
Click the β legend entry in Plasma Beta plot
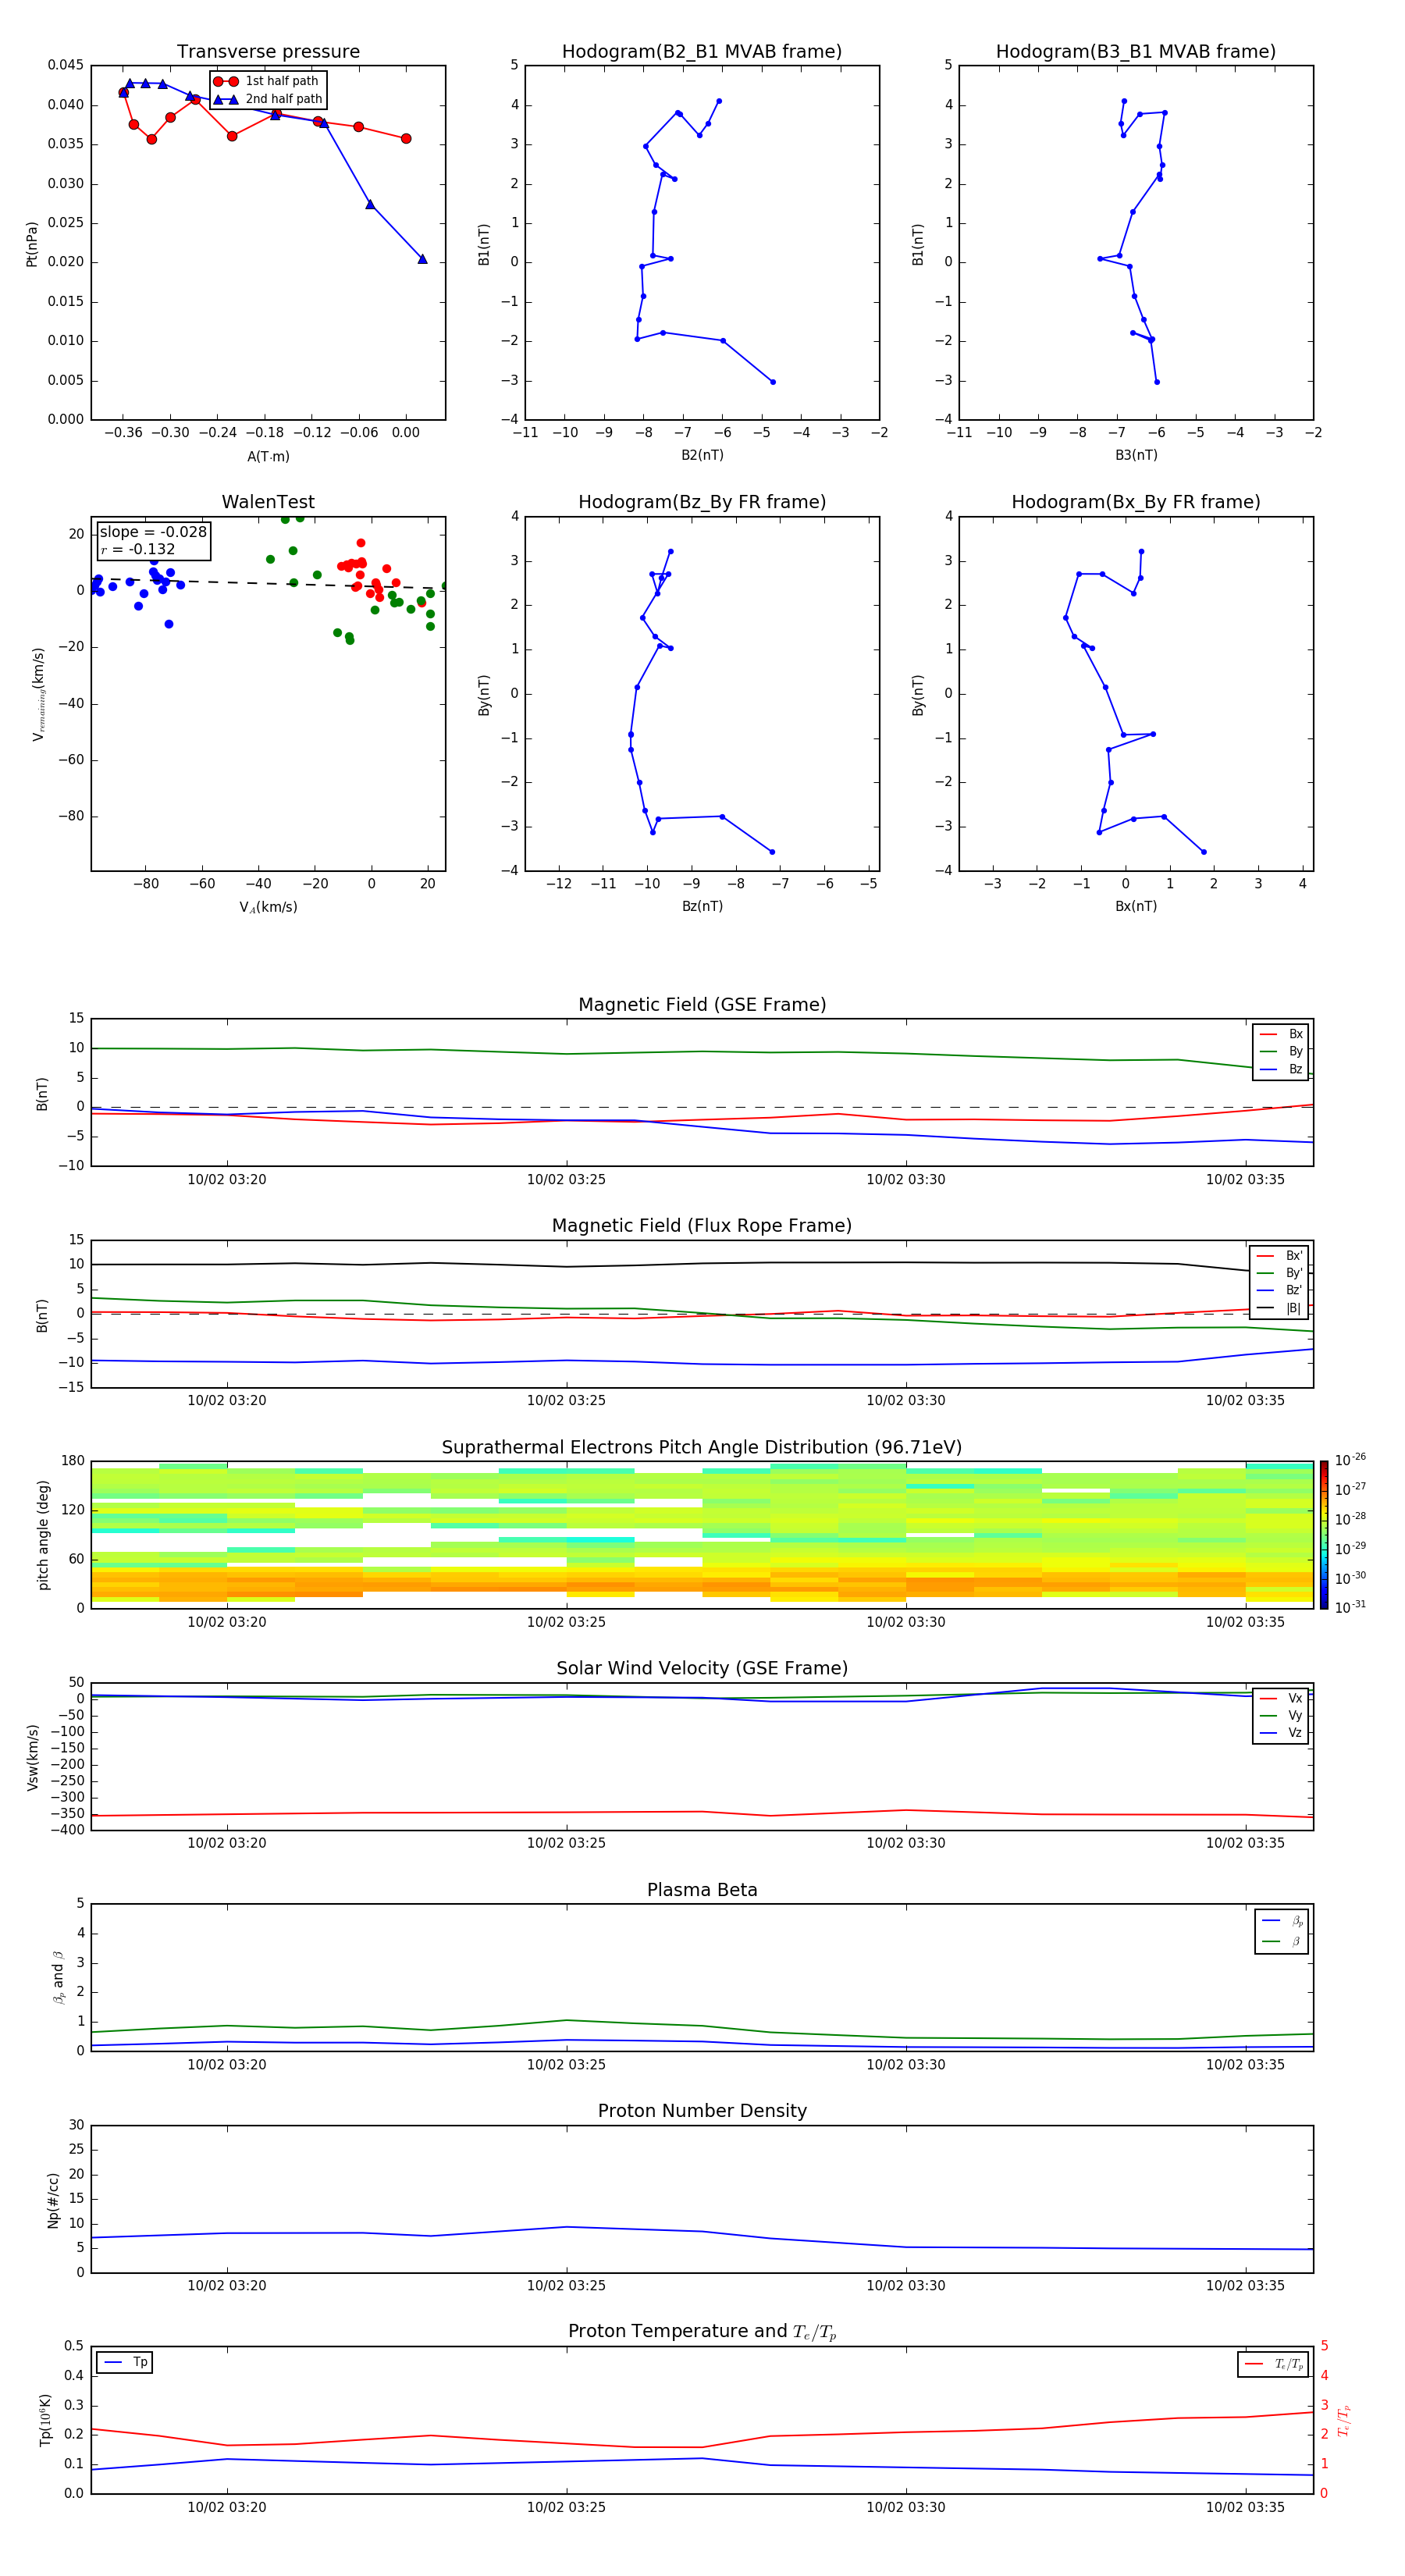coord(1282,1941)
